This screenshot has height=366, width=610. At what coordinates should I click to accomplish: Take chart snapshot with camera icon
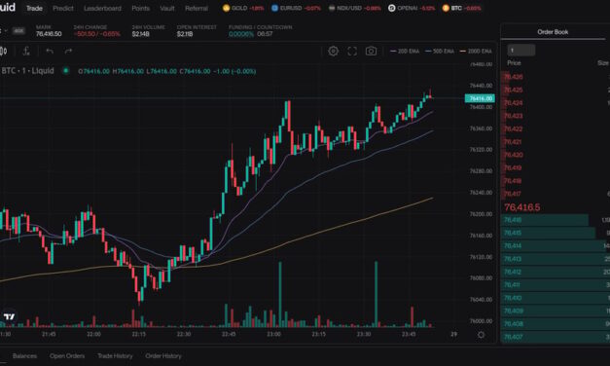click(371, 51)
